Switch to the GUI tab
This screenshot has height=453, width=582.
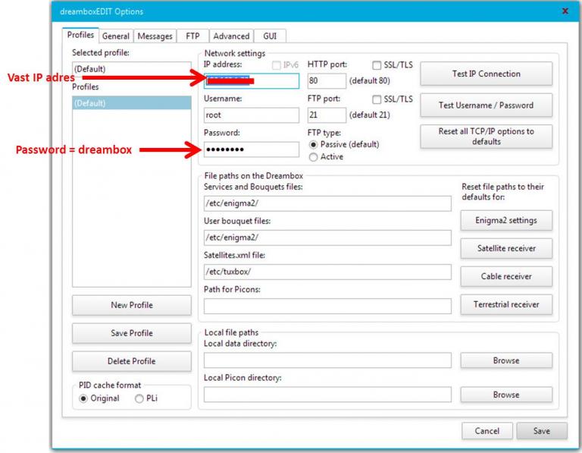pyautogui.click(x=270, y=36)
